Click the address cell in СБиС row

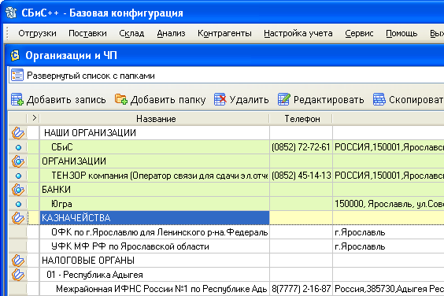coord(389,147)
